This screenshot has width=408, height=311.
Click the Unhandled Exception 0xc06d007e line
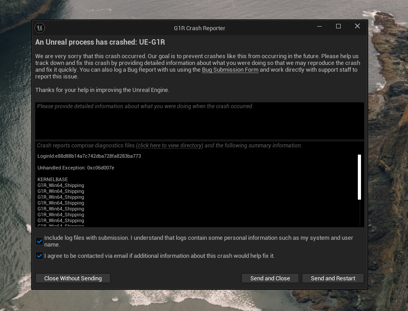point(76,168)
